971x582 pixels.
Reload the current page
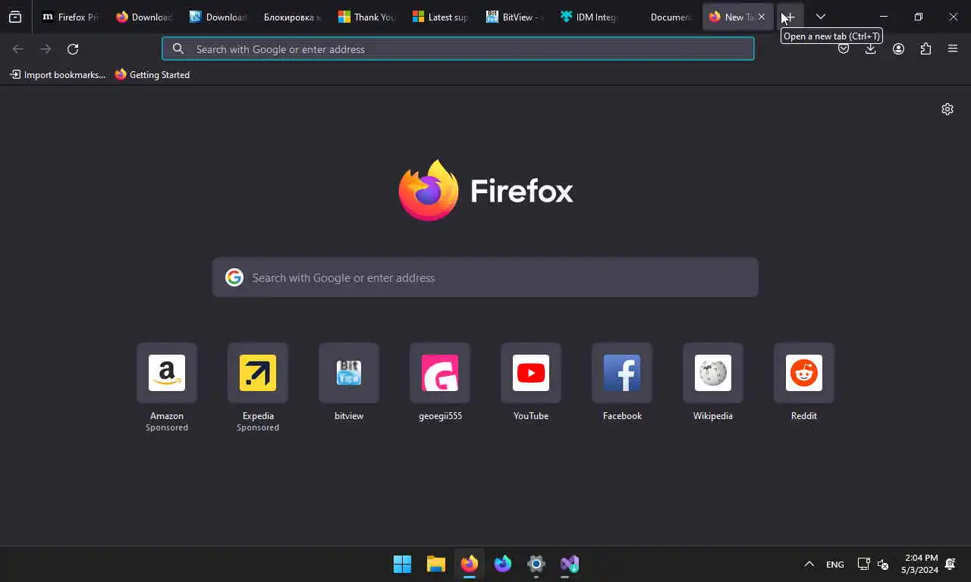(73, 49)
